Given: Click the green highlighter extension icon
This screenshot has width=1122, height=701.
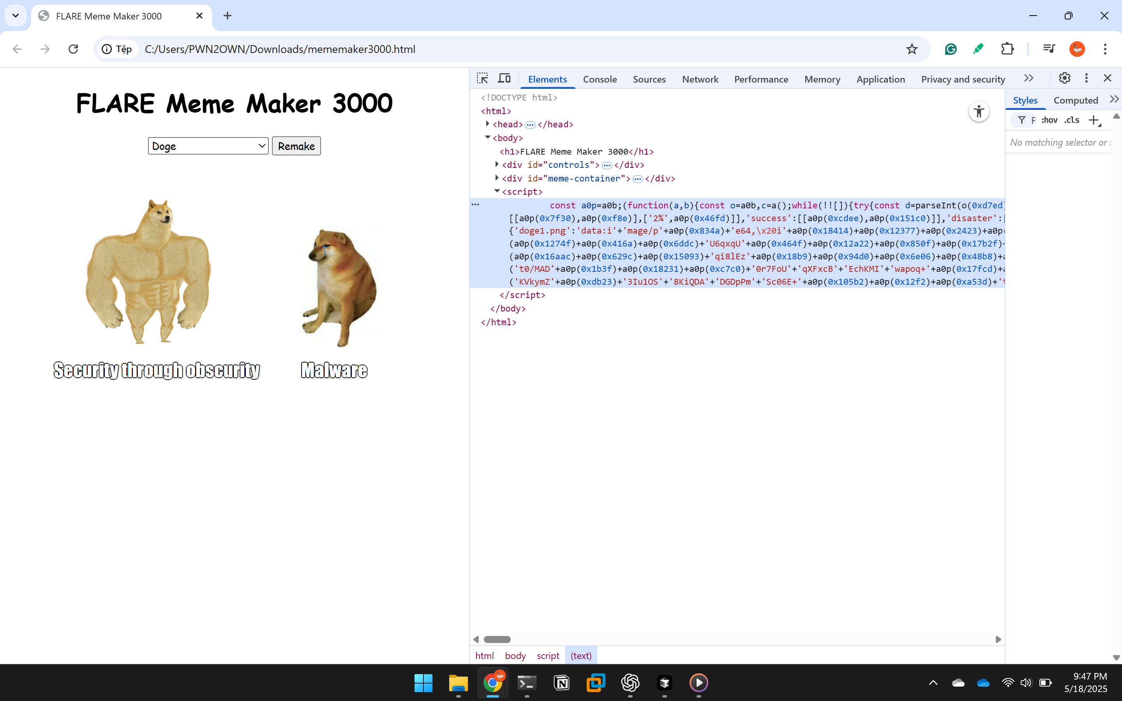Looking at the screenshot, I should coord(978,49).
